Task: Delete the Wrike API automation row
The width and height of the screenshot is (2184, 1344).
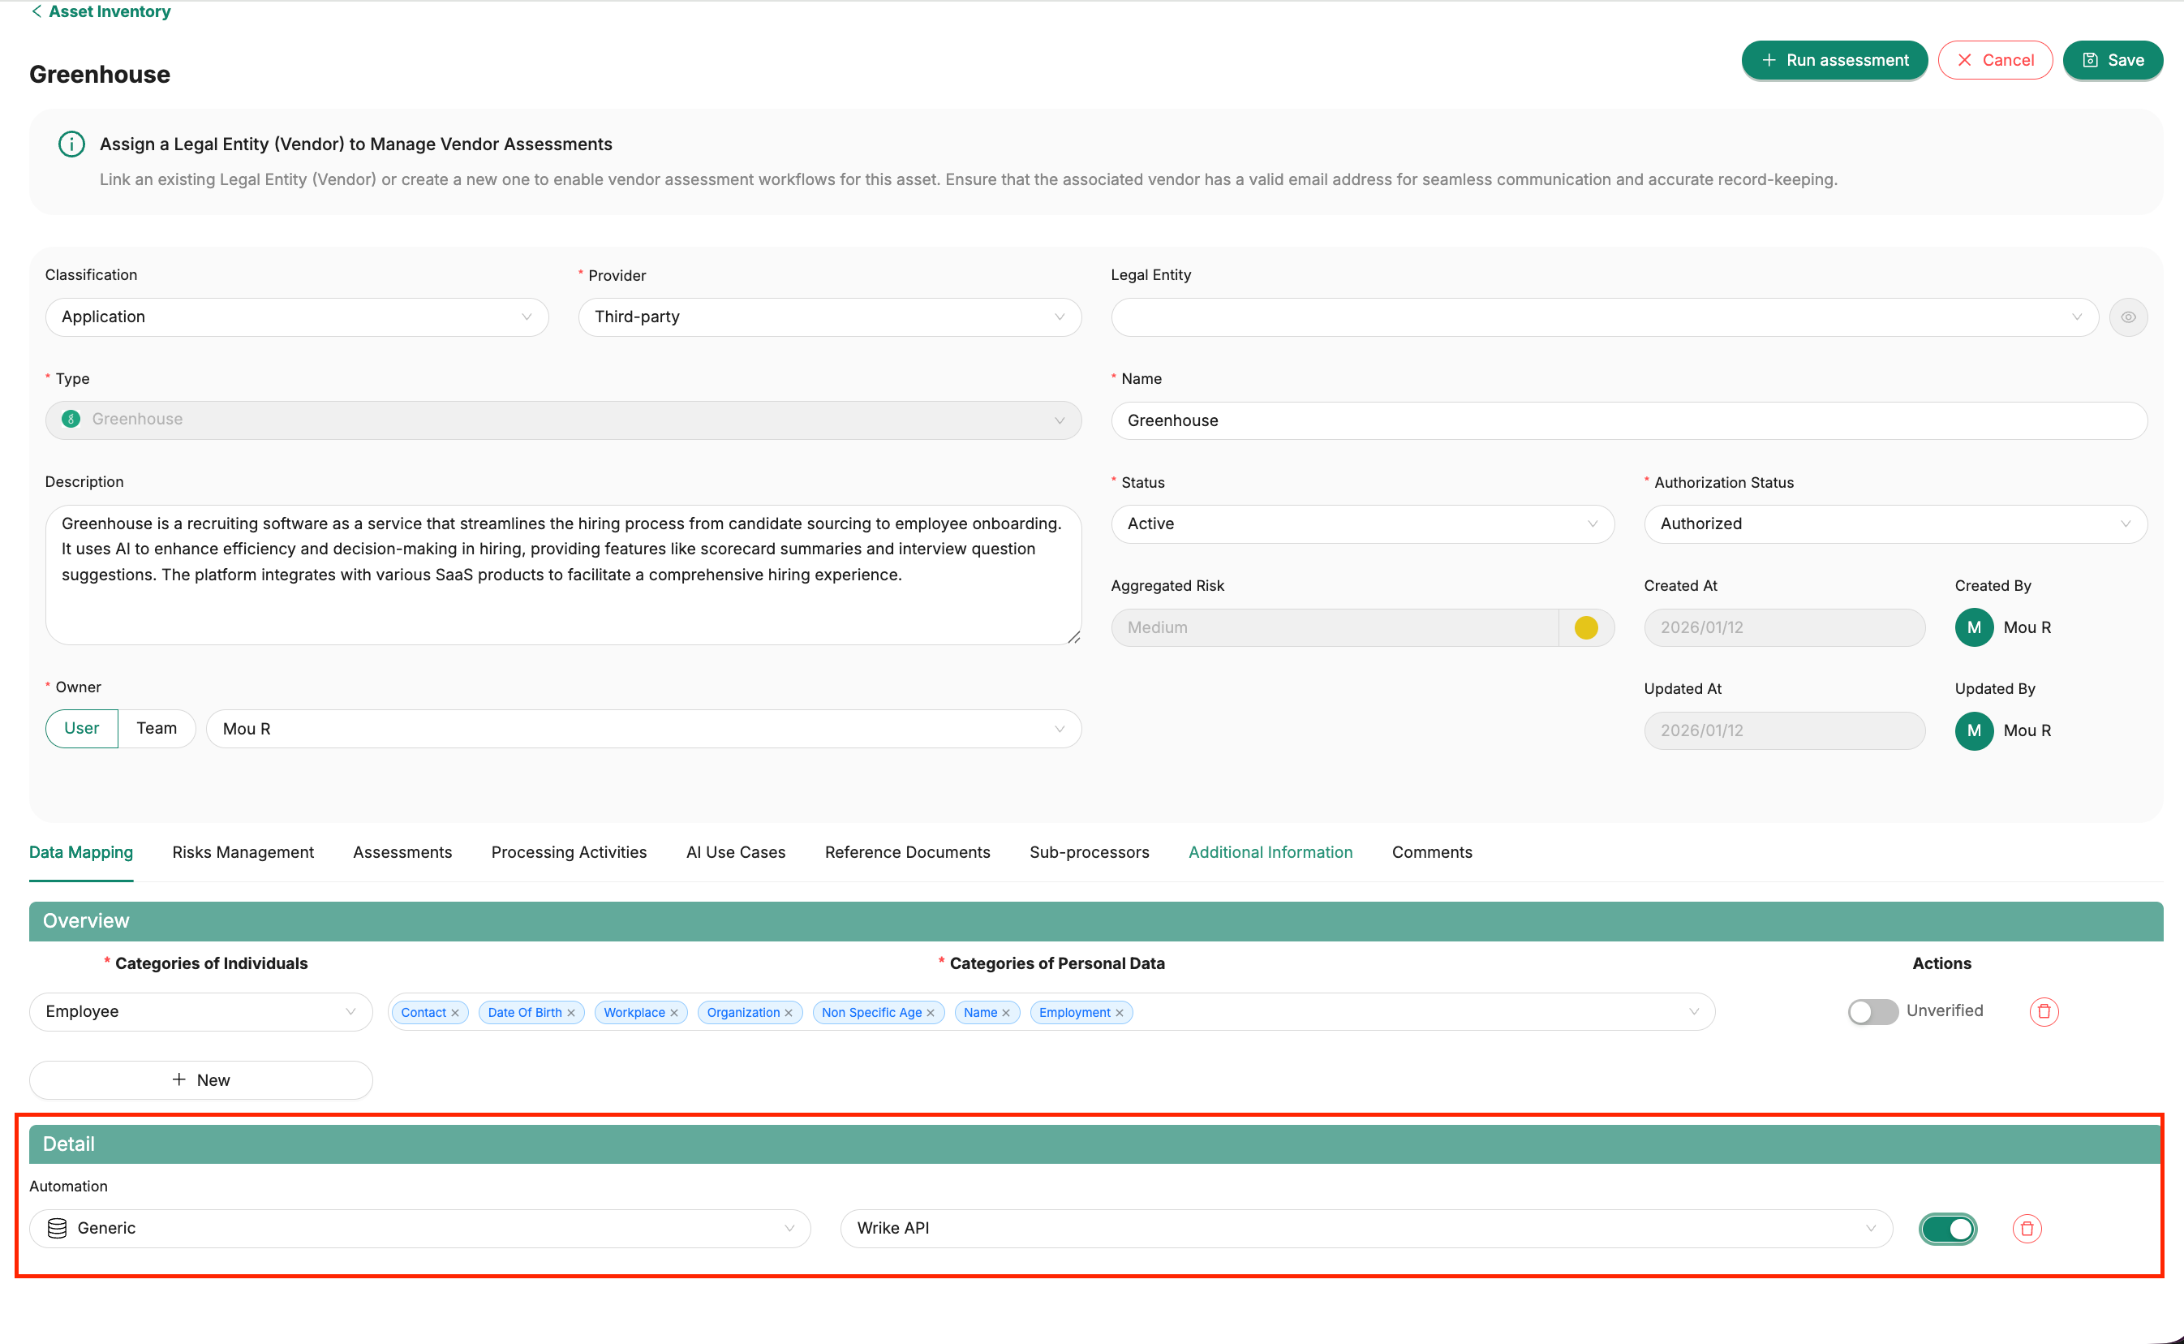Action: click(2026, 1229)
